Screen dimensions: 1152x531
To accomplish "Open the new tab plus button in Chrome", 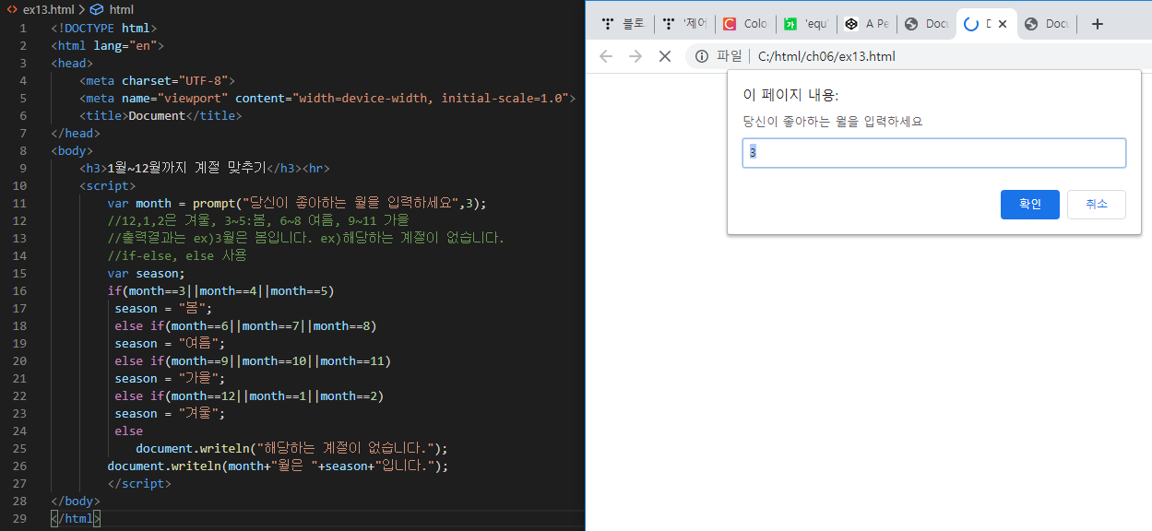I will pyautogui.click(x=1097, y=24).
